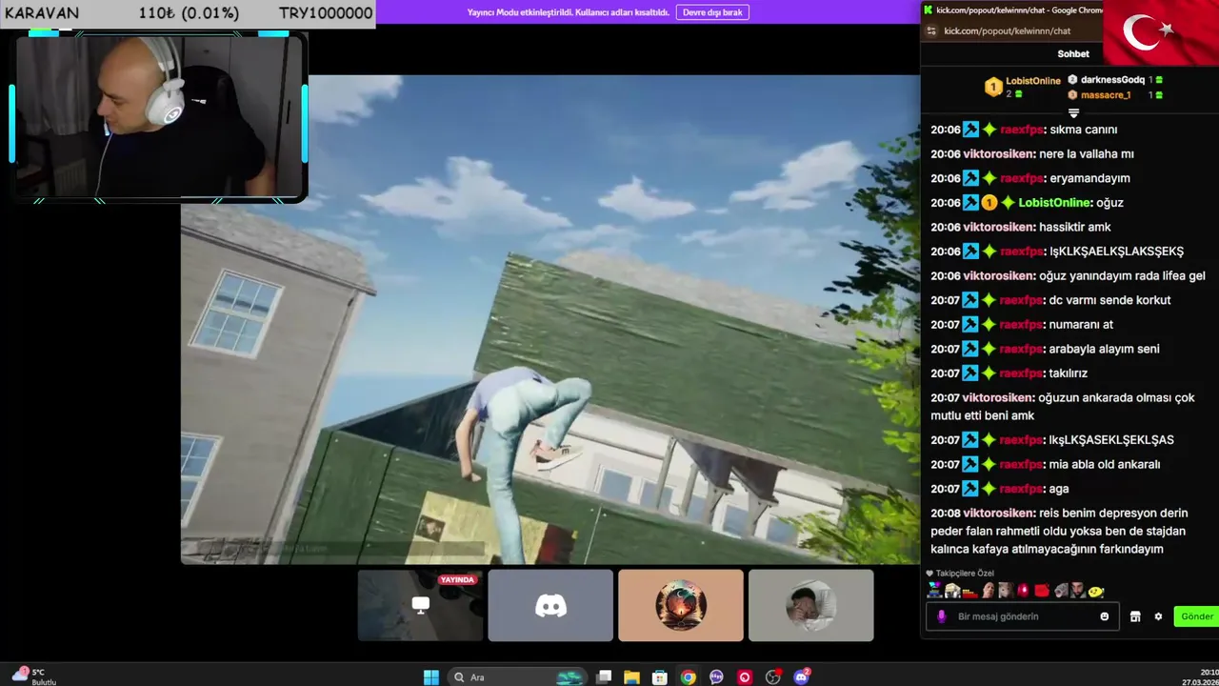Select darknessGodq in the gift leaderboard
This screenshot has width=1219, height=686.
click(x=1112, y=80)
